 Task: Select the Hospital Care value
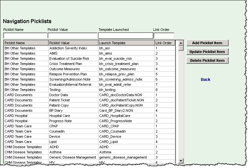tap(73, 116)
